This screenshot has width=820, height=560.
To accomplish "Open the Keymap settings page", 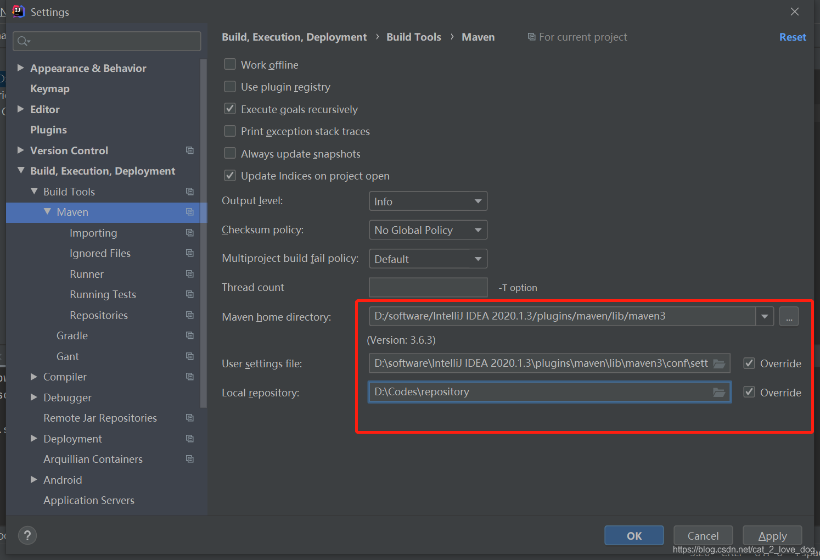I will pos(50,89).
